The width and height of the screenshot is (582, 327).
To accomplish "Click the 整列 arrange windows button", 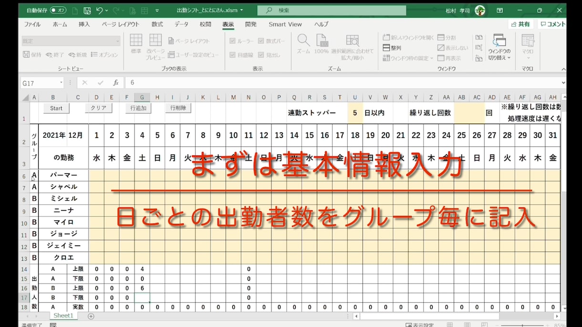I will pos(392,48).
